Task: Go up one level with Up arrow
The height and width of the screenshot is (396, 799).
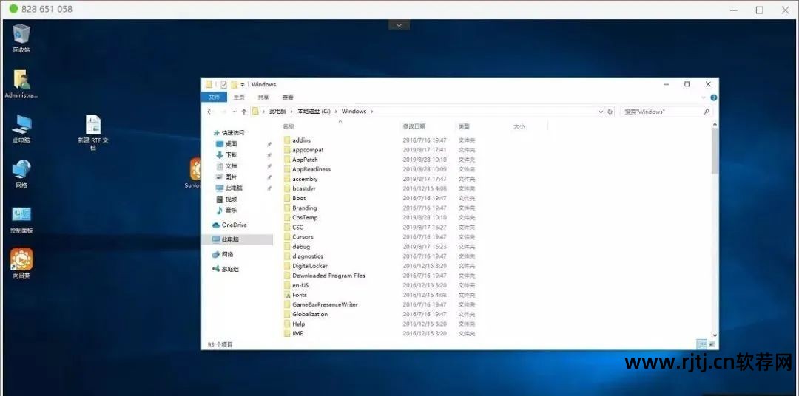Action: (244, 112)
